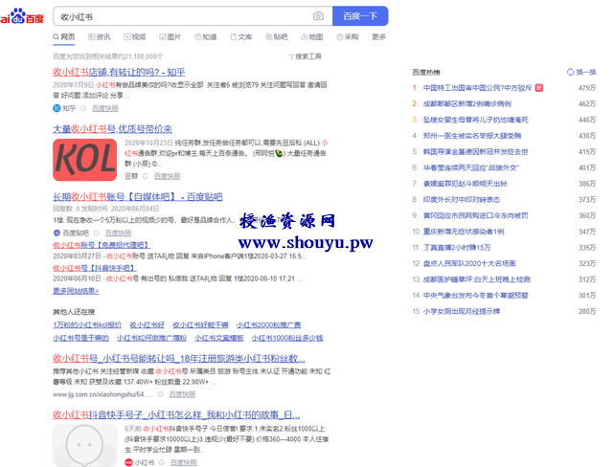Open hot item 黄冈回应市民网购进口冷冻肉被罚
Viewport: 613px width, 467px height.
pyautogui.click(x=476, y=215)
